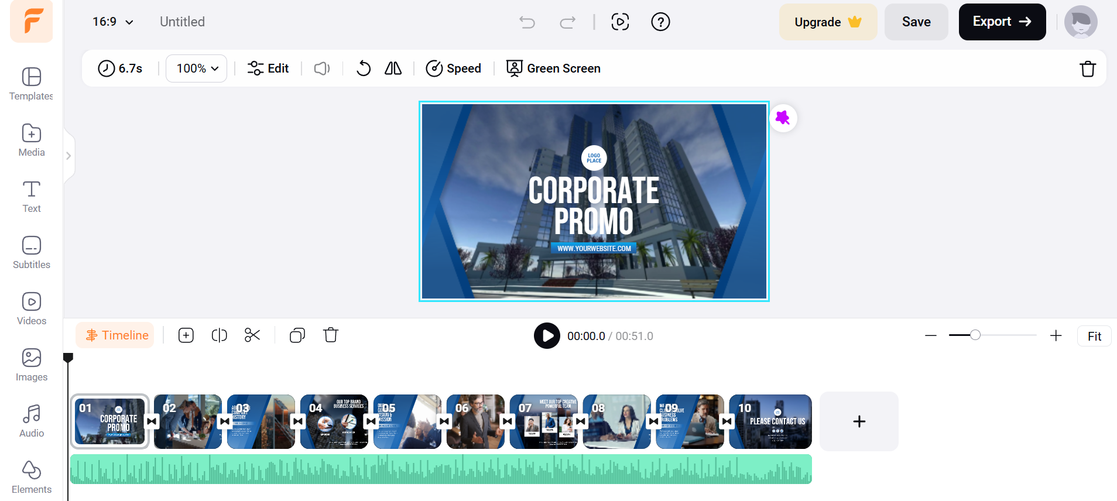The height and width of the screenshot is (501, 1117).
Task: Open the Green Screen tool
Action: 554,68
